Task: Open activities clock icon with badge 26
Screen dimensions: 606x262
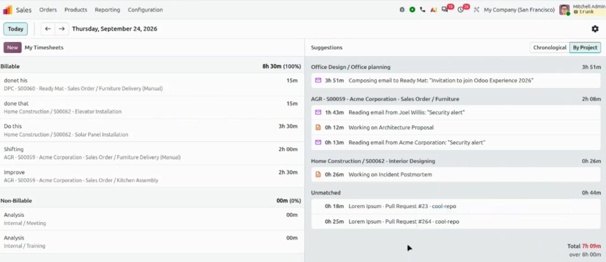Action: point(461,10)
